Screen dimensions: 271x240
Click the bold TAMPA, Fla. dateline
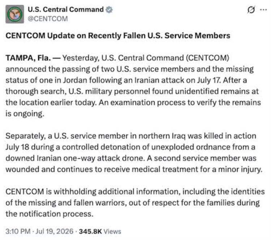pos(28,58)
